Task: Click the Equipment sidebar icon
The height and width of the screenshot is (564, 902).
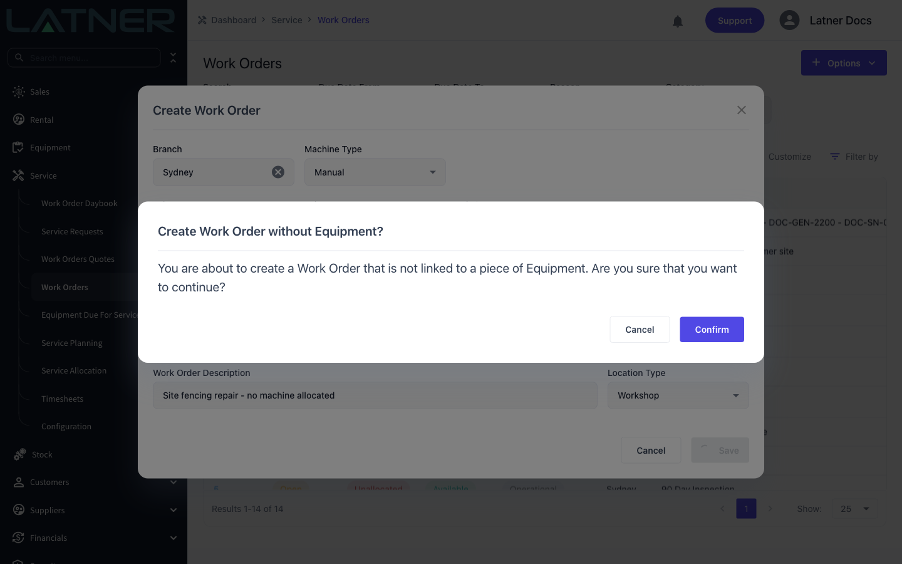Action: click(18, 147)
